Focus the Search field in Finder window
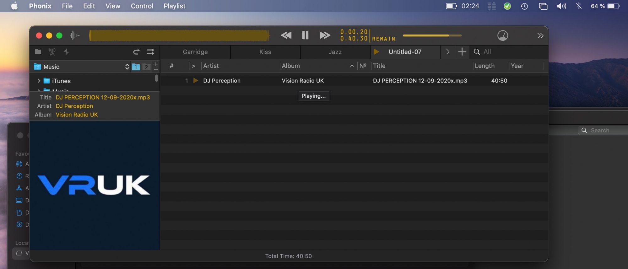The height and width of the screenshot is (269, 628). (603, 130)
